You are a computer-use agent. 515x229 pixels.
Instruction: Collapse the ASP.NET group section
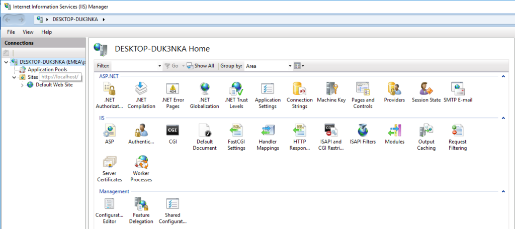click(x=502, y=76)
